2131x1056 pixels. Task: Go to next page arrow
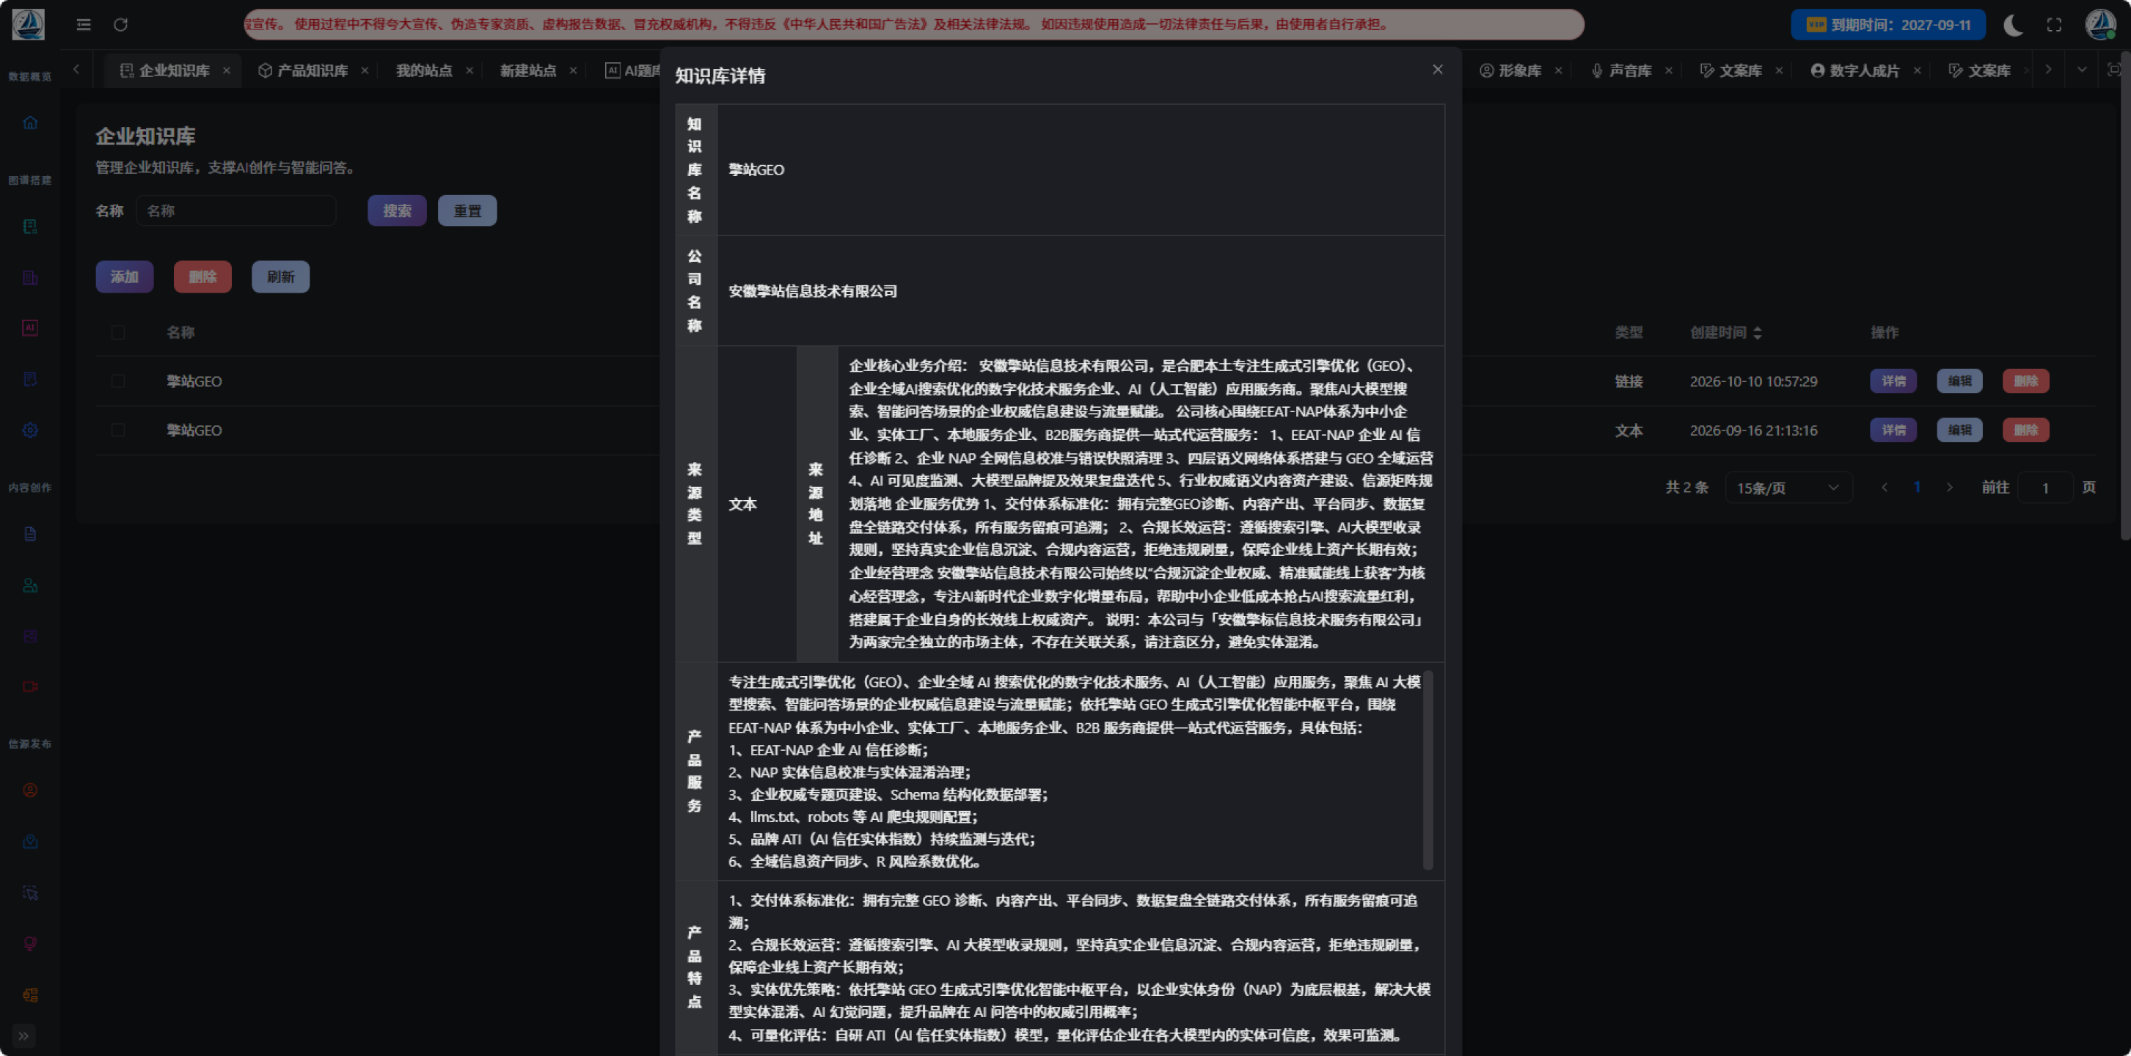coord(1949,487)
